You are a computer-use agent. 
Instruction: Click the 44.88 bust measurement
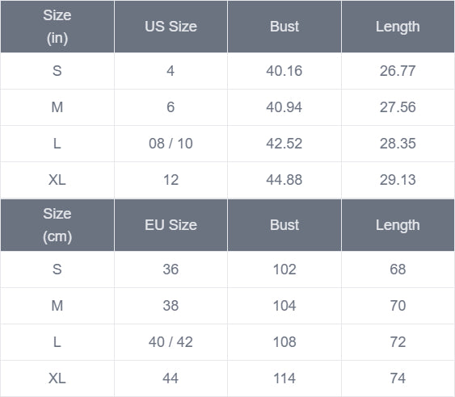coord(284,180)
